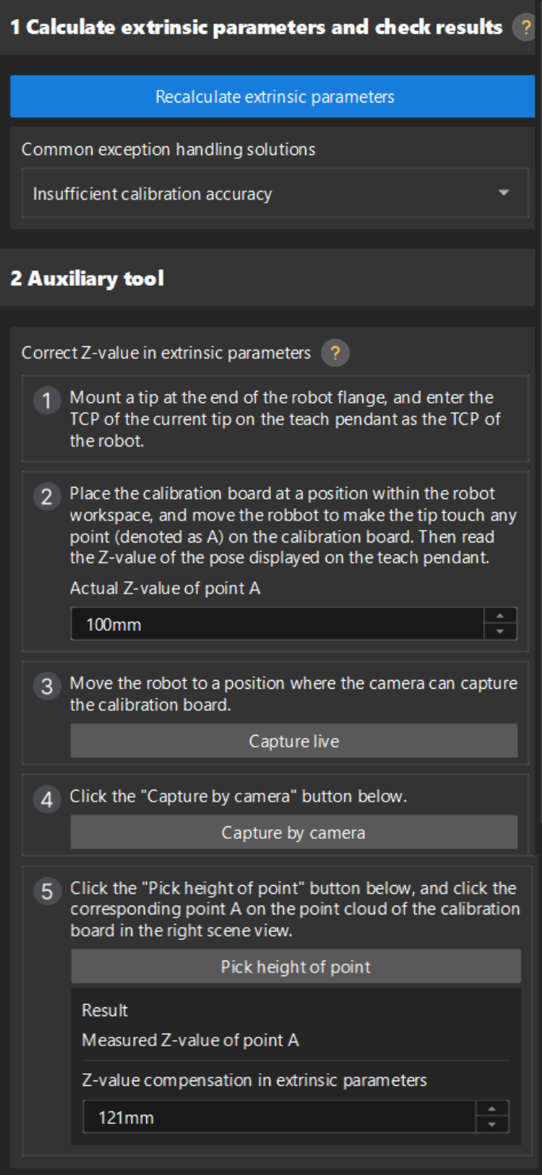Open help for extrinsic parameters section

tap(526, 26)
